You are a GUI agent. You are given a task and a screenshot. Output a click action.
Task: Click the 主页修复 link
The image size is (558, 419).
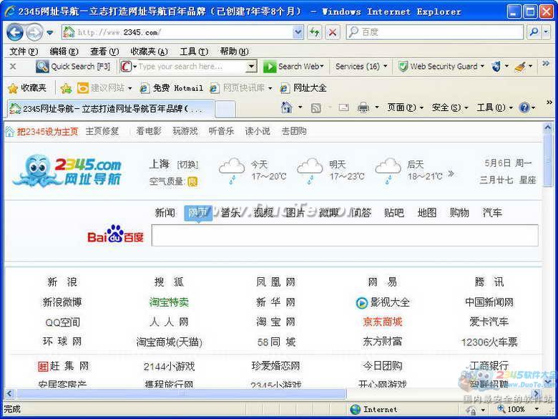pyautogui.click(x=102, y=131)
